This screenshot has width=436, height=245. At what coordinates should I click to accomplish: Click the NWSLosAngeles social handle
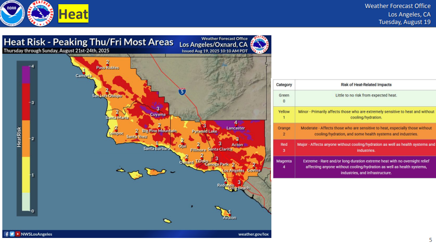[x=36, y=234]
